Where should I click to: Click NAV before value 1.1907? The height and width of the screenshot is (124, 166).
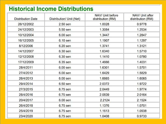coord(104,41)
